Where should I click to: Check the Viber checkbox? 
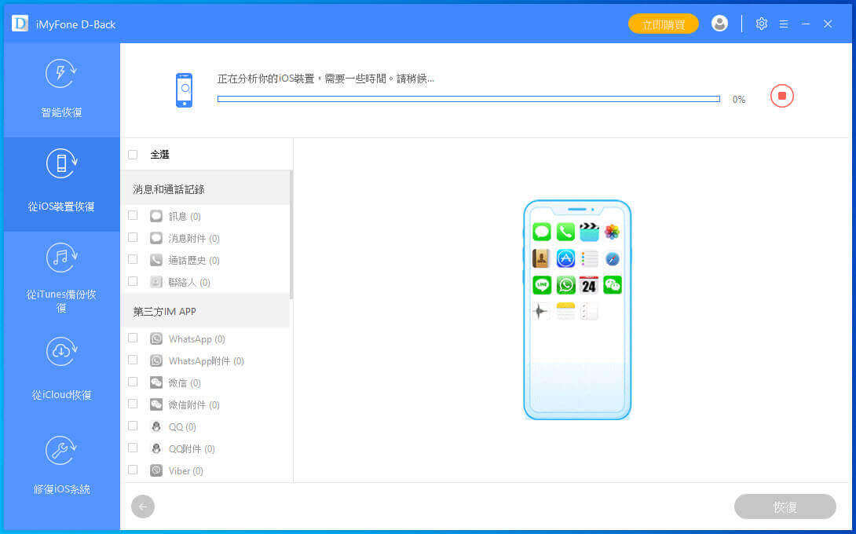(x=133, y=470)
